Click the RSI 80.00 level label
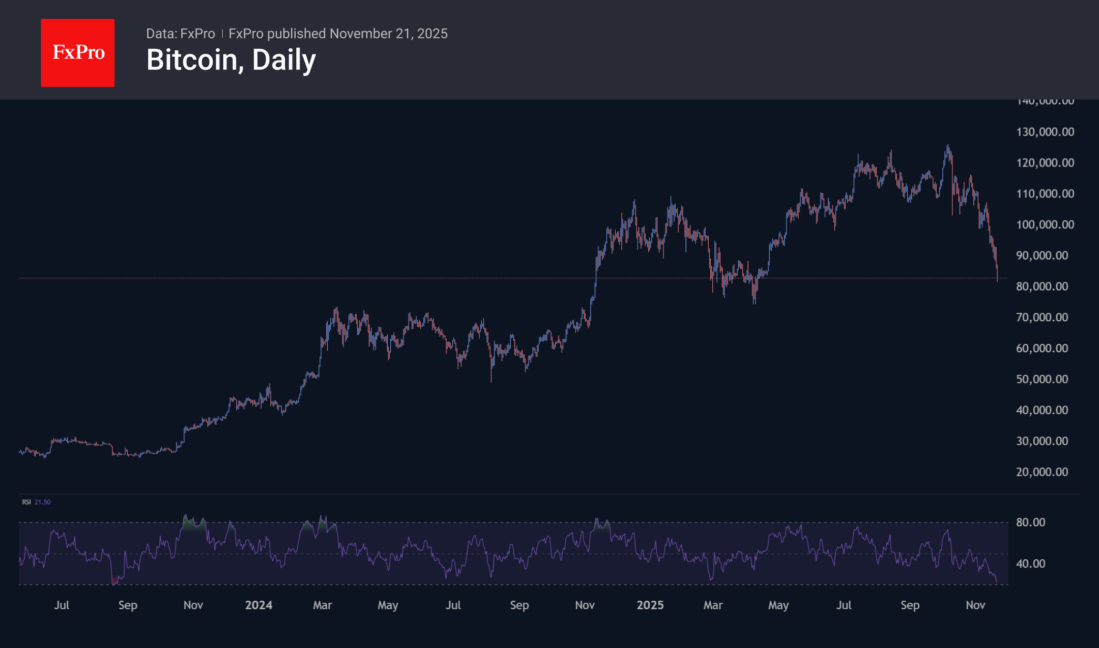Image resolution: width=1099 pixels, height=648 pixels. [1030, 522]
